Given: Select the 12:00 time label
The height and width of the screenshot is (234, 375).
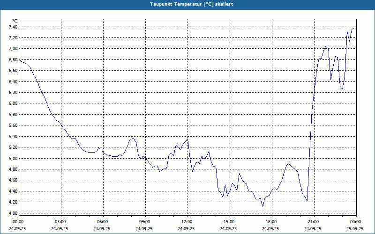Looking at the screenshot, I should tap(187, 222).
